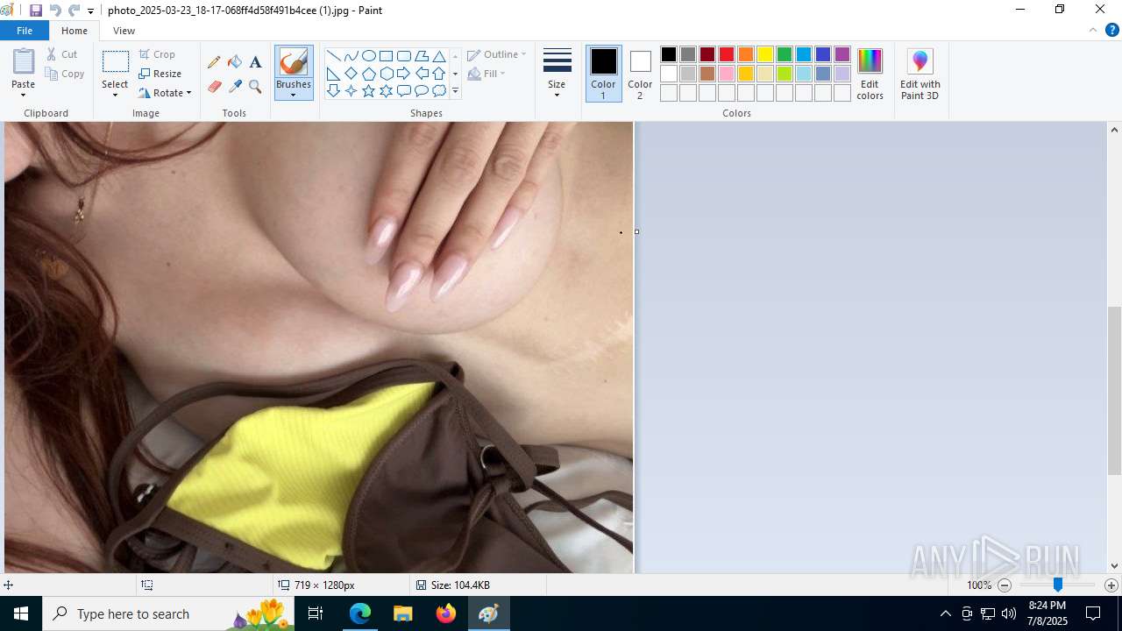Click Color 2 background selector
This screenshot has width=1122, height=631.
640,74
